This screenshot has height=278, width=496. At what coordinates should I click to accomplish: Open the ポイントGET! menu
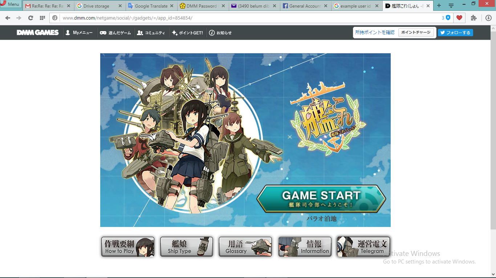tap(187, 33)
